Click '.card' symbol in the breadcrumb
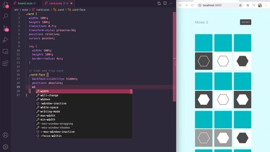 point(60,10)
